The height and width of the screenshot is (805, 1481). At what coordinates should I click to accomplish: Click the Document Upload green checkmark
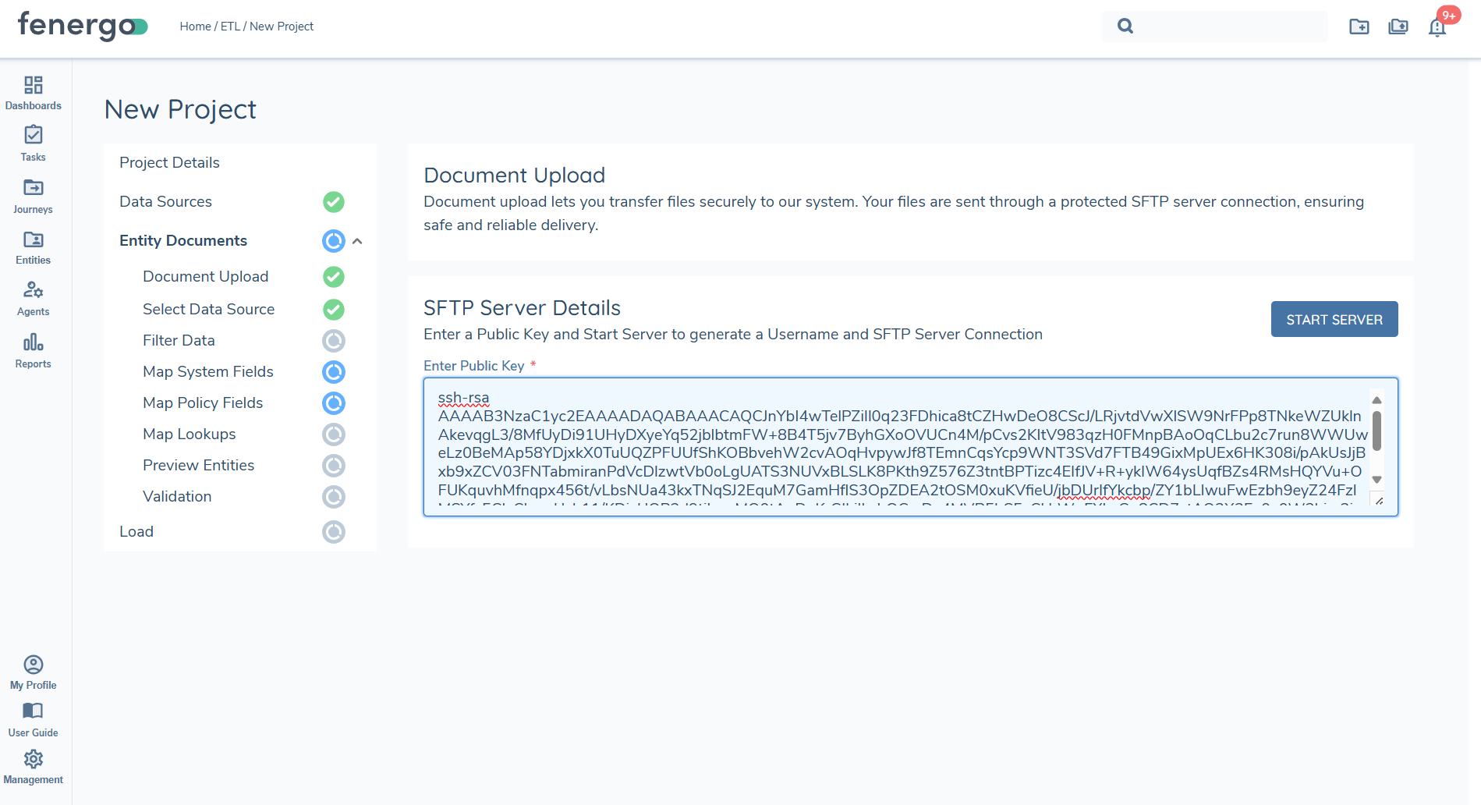334,276
